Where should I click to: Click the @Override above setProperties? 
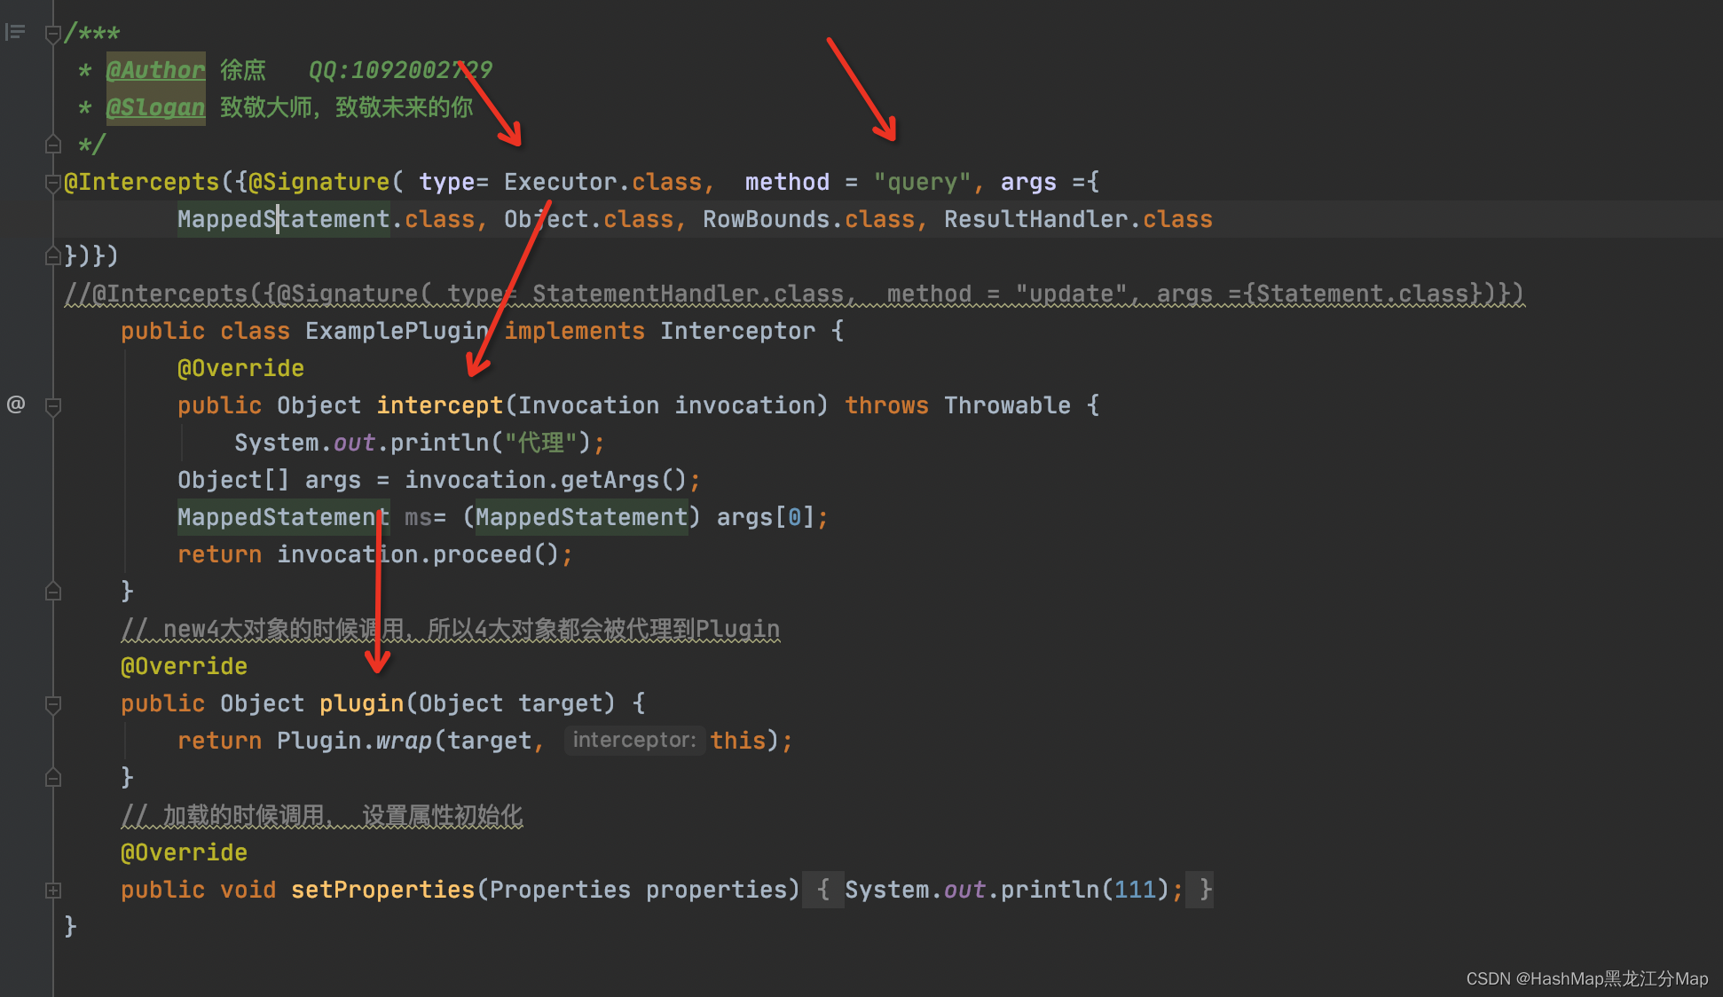coord(184,852)
